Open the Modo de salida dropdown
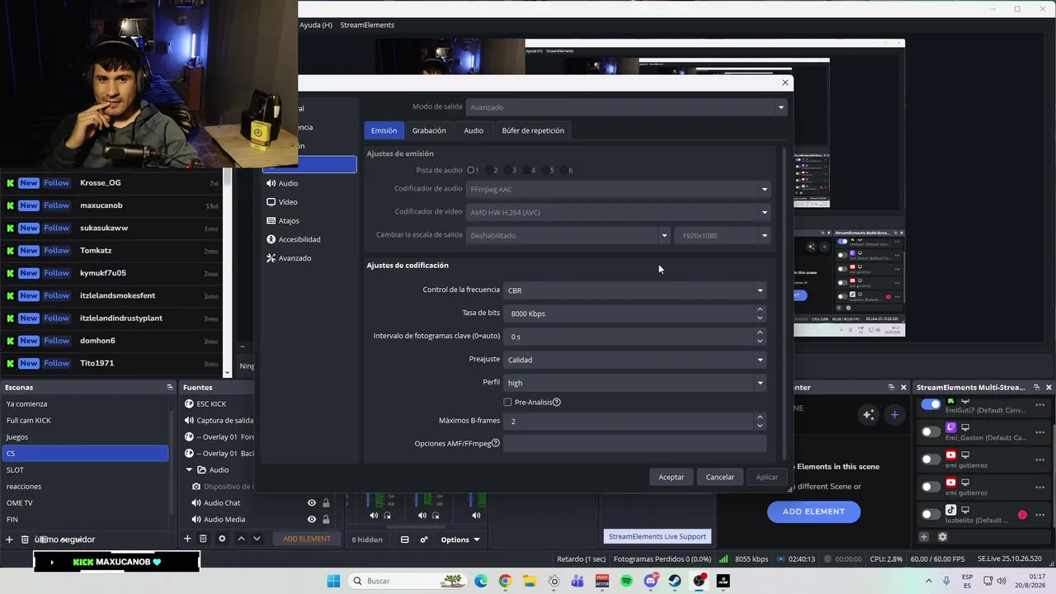Screen dimensions: 1056x594 coord(626,107)
